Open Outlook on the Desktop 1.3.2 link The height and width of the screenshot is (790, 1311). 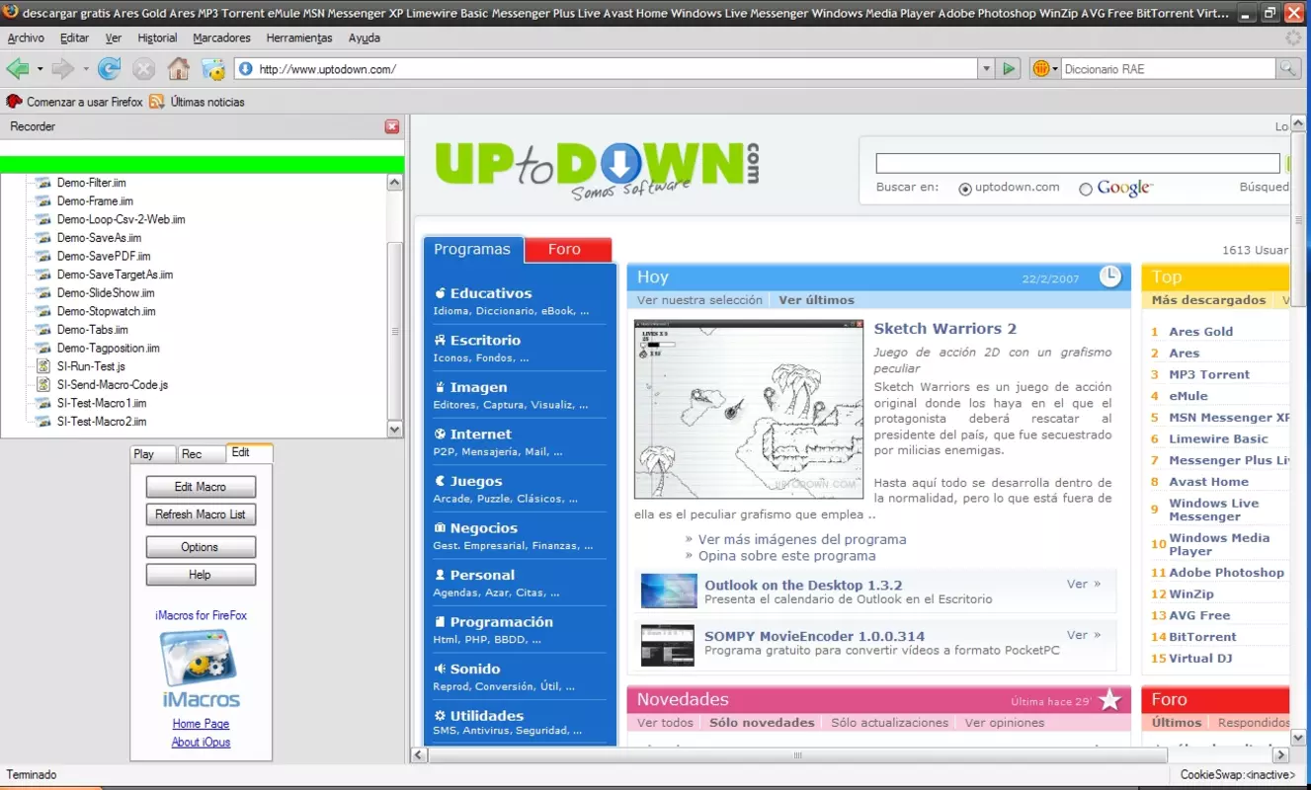[803, 585]
